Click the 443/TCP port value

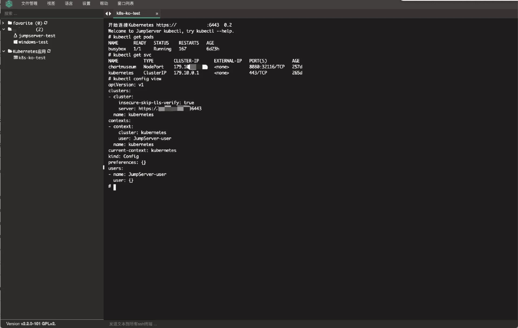(258, 73)
